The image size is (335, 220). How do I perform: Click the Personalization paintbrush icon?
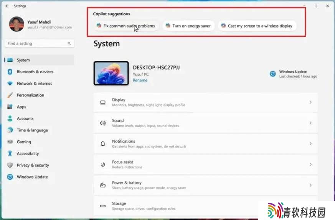pos(10,95)
